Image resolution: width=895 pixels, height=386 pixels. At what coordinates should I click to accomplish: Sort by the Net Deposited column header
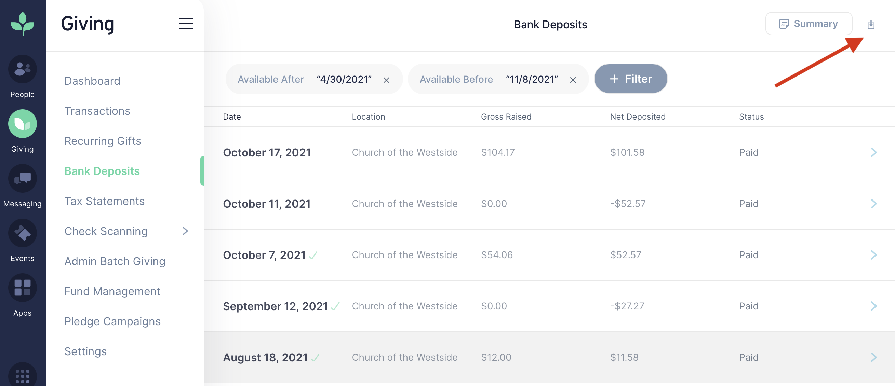(638, 116)
